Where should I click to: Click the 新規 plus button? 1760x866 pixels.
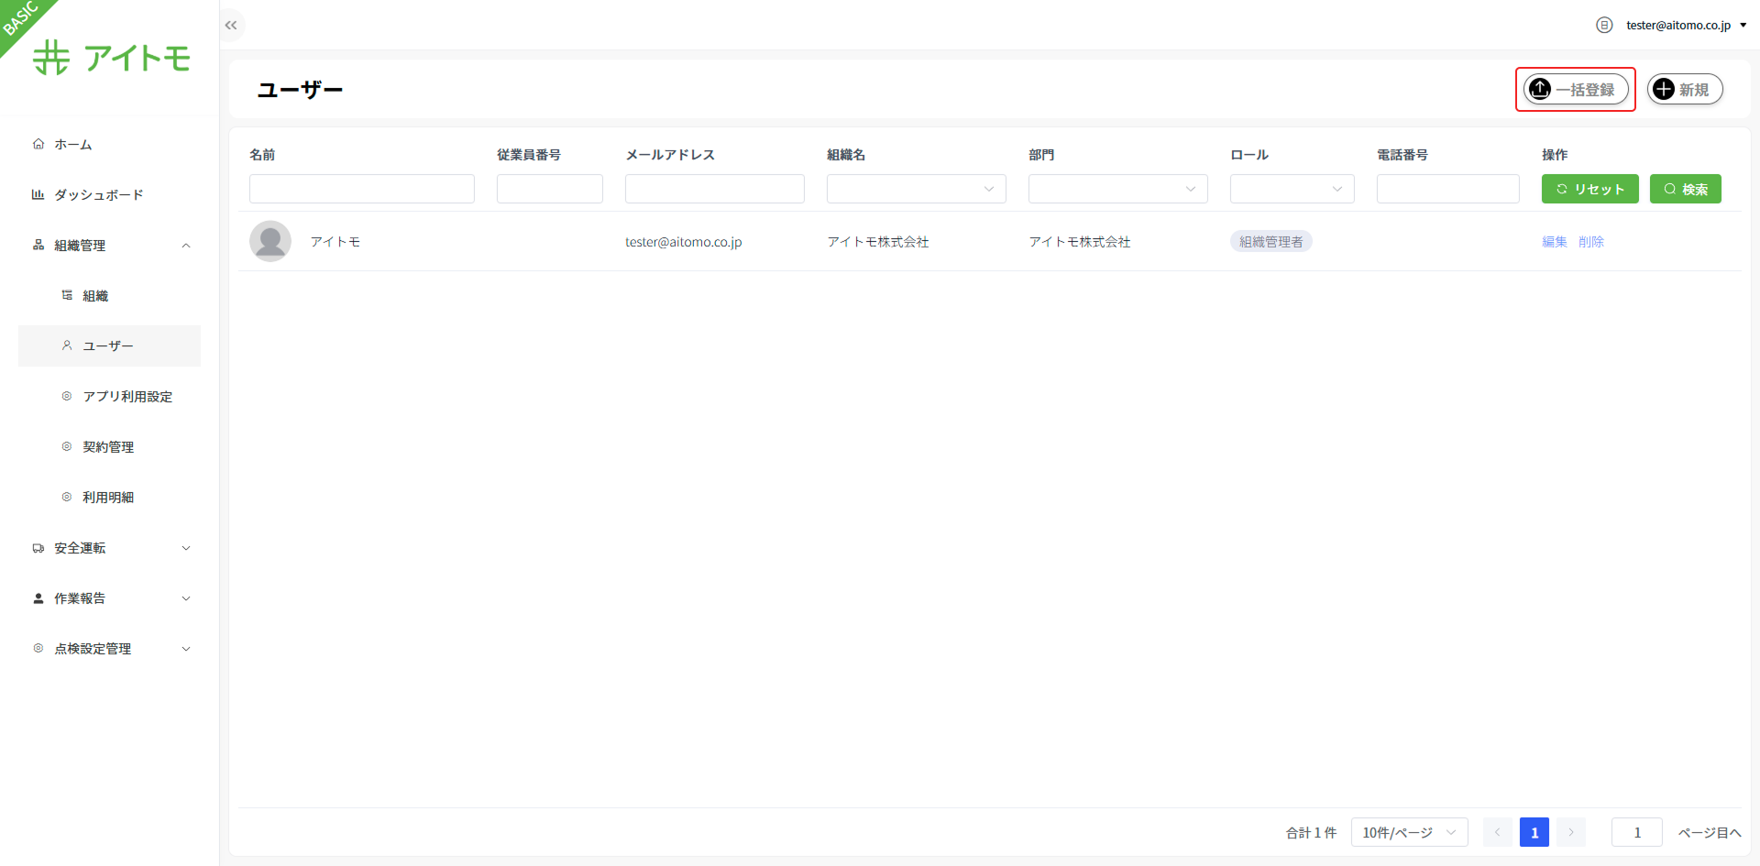point(1684,90)
